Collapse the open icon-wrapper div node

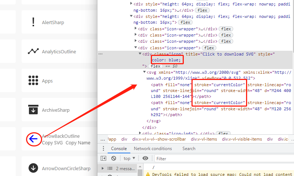pos(135,47)
